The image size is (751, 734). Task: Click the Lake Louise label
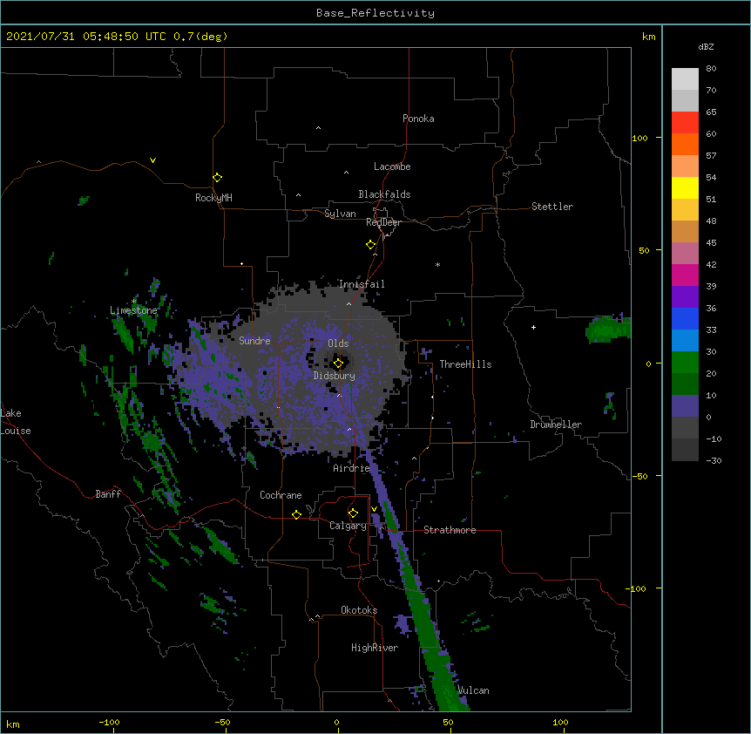(16, 422)
